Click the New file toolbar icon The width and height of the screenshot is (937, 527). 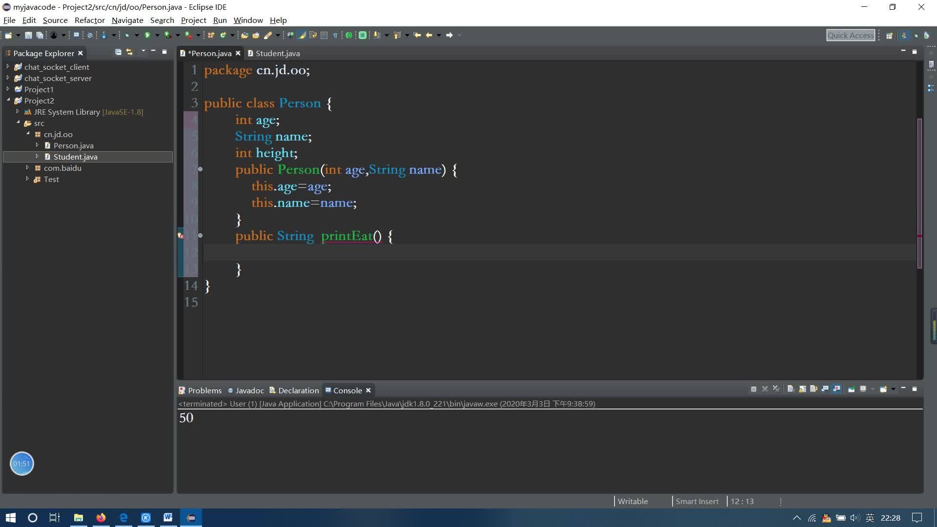(8, 35)
